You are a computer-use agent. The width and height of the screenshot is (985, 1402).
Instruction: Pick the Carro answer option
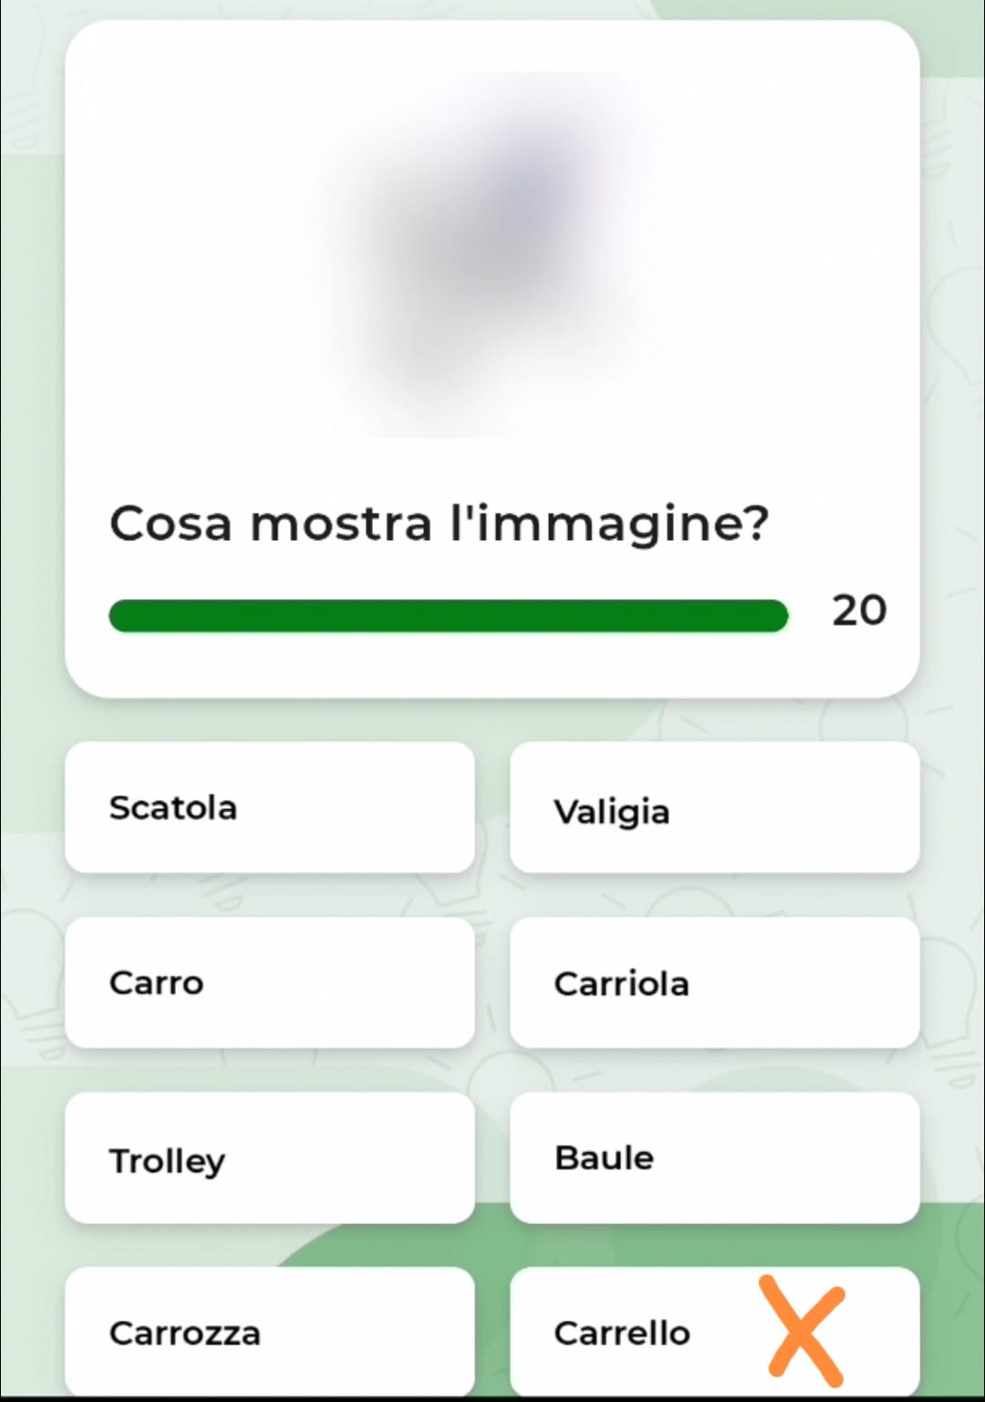(270, 982)
